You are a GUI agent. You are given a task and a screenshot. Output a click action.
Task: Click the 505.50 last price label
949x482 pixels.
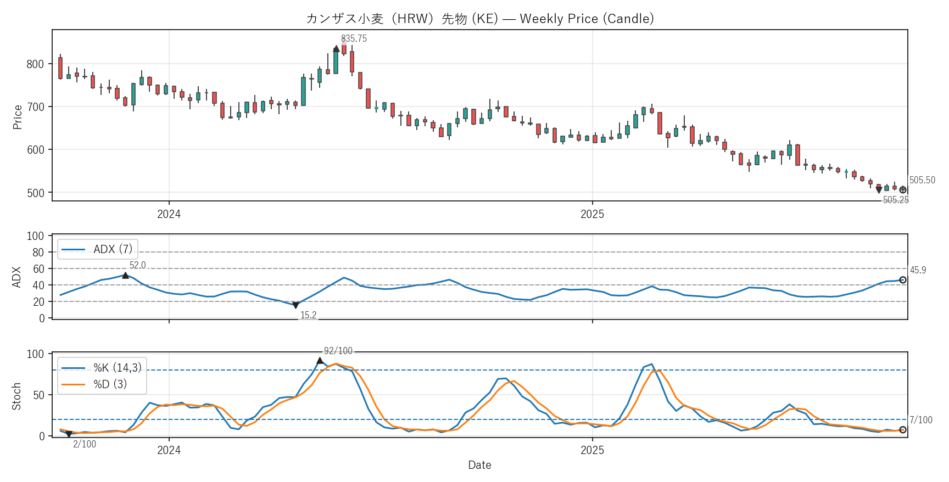coord(922,180)
